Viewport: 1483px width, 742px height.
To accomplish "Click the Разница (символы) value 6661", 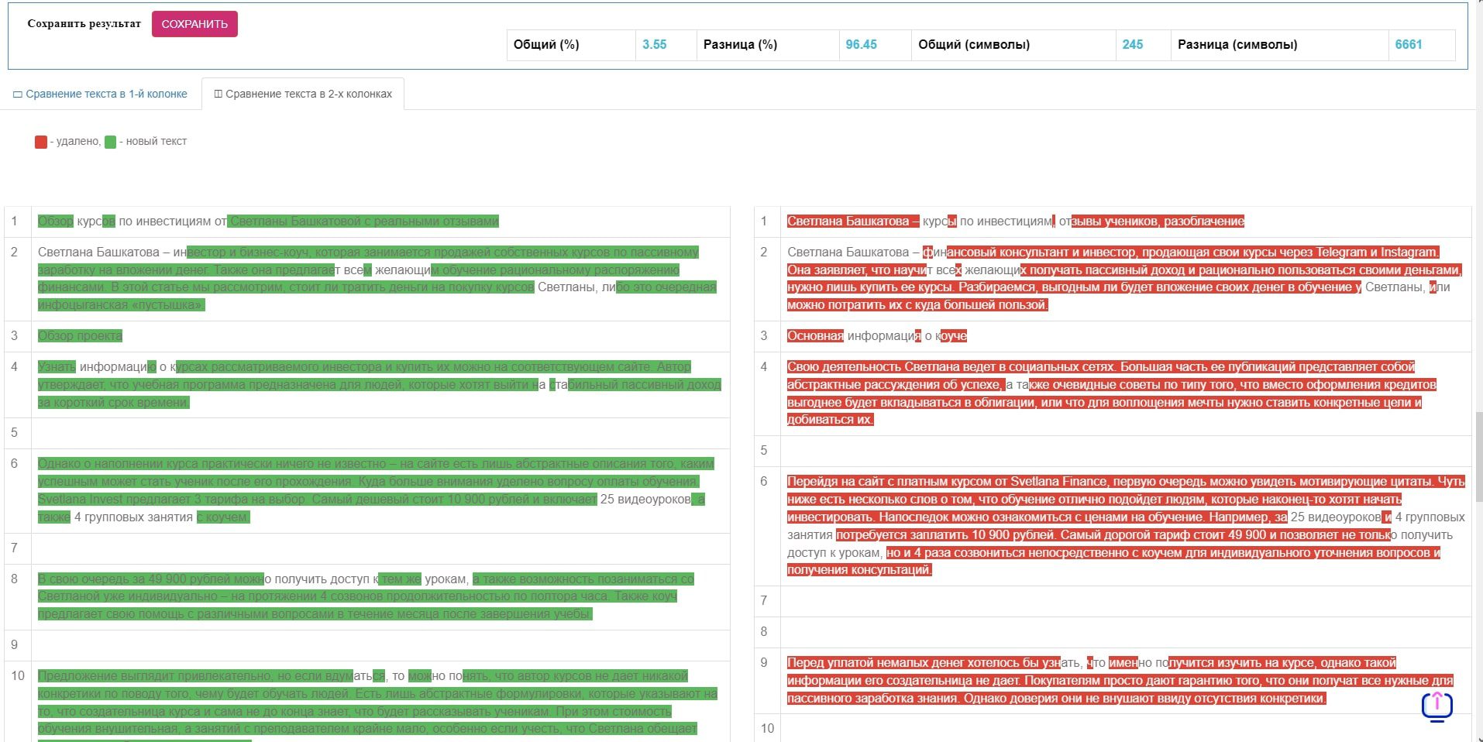I will click(1409, 45).
